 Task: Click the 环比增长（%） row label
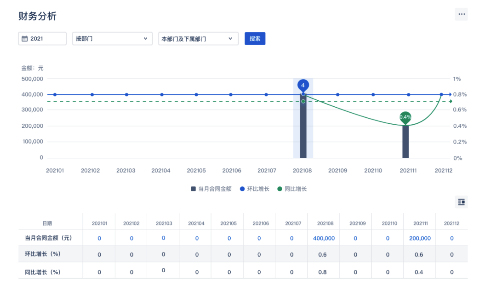point(43,254)
